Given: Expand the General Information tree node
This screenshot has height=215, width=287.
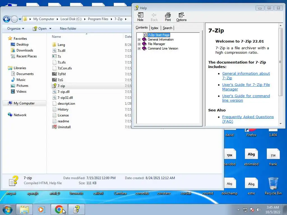Looking at the screenshot, I should [x=139, y=39].
